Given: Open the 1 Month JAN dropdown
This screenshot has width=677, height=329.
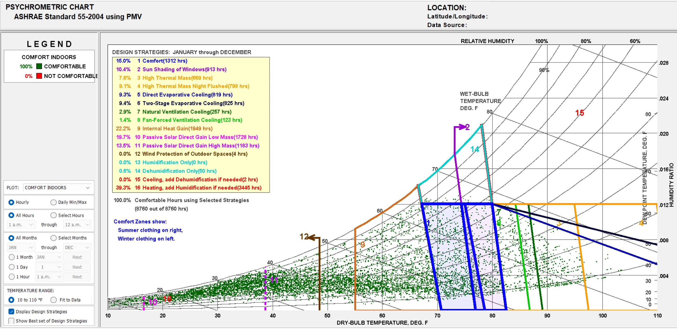Looking at the screenshot, I should [x=49, y=257].
